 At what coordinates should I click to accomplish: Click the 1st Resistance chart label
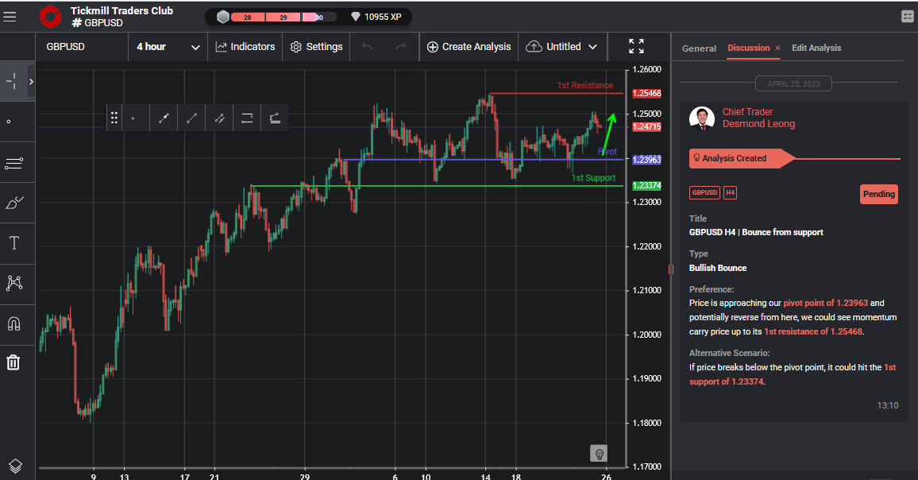point(585,86)
